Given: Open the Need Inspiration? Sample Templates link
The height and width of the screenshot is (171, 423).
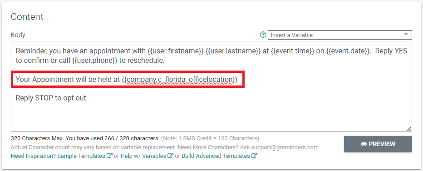Looking at the screenshot, I should 58,156.
